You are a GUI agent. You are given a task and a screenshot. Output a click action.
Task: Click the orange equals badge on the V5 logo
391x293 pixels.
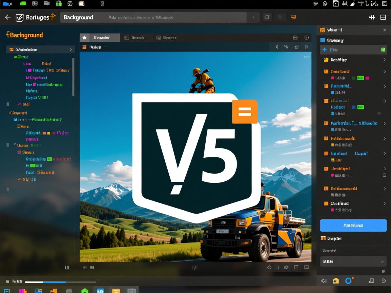244,112
